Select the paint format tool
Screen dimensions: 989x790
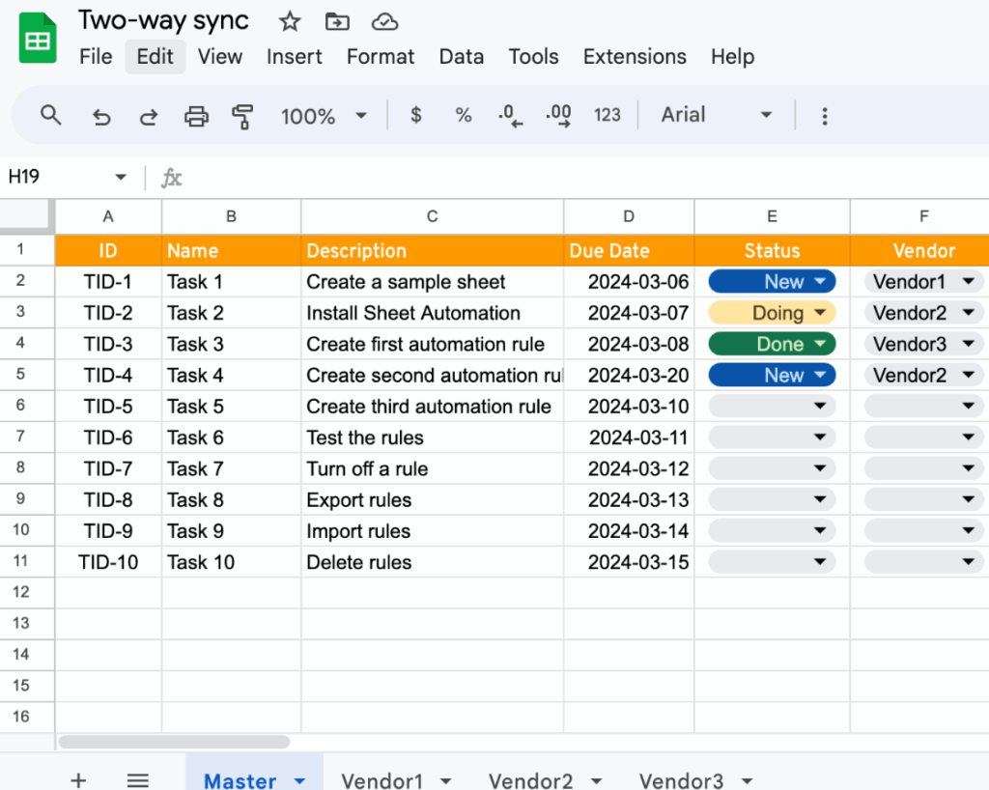click(244, 115)
